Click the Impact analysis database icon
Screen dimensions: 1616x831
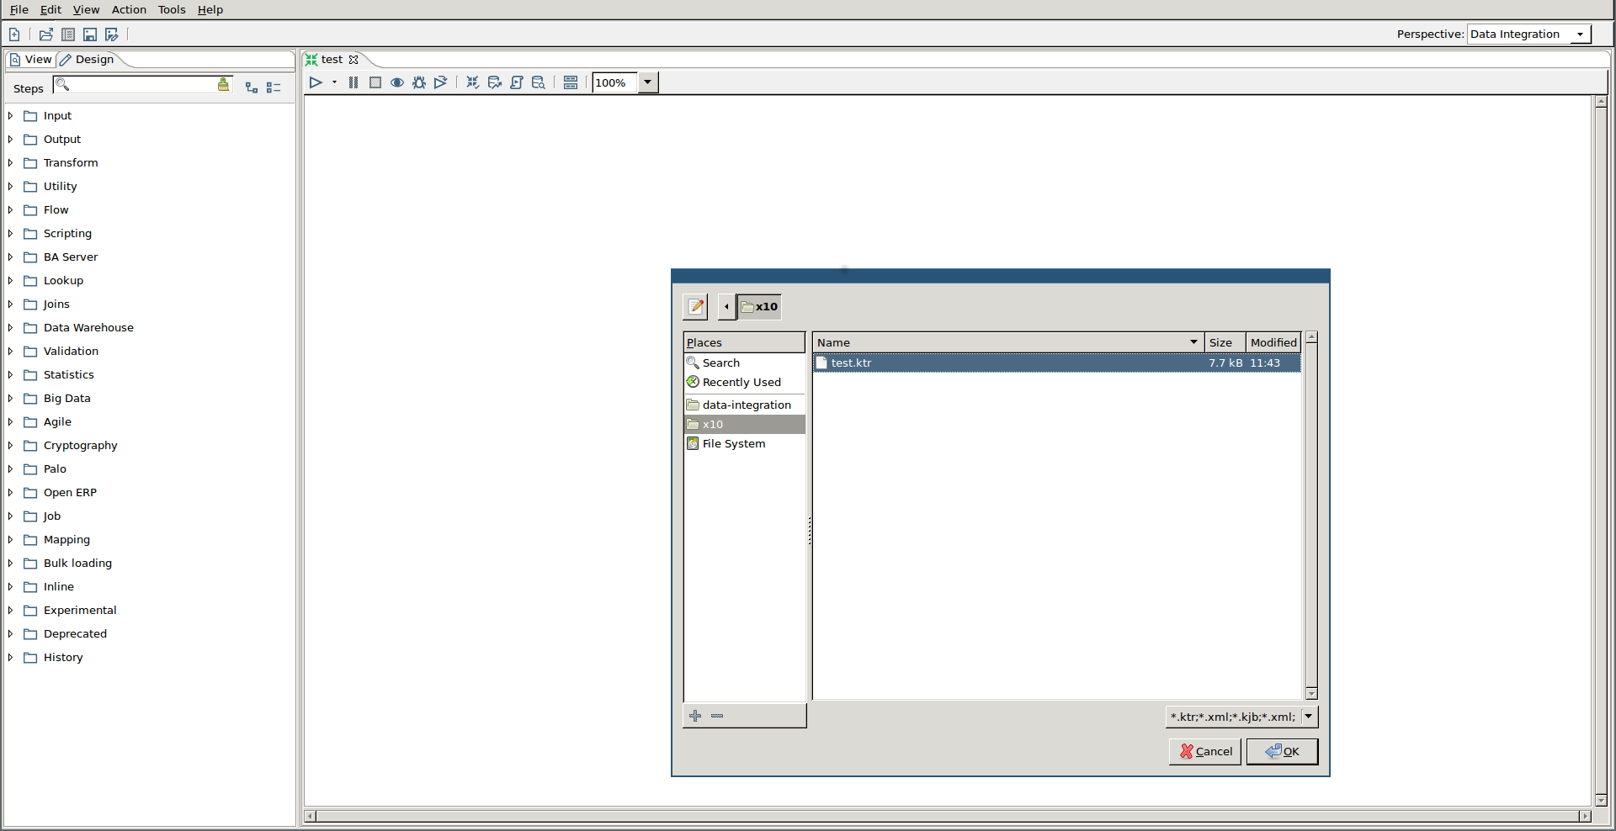tap(495, 82)
